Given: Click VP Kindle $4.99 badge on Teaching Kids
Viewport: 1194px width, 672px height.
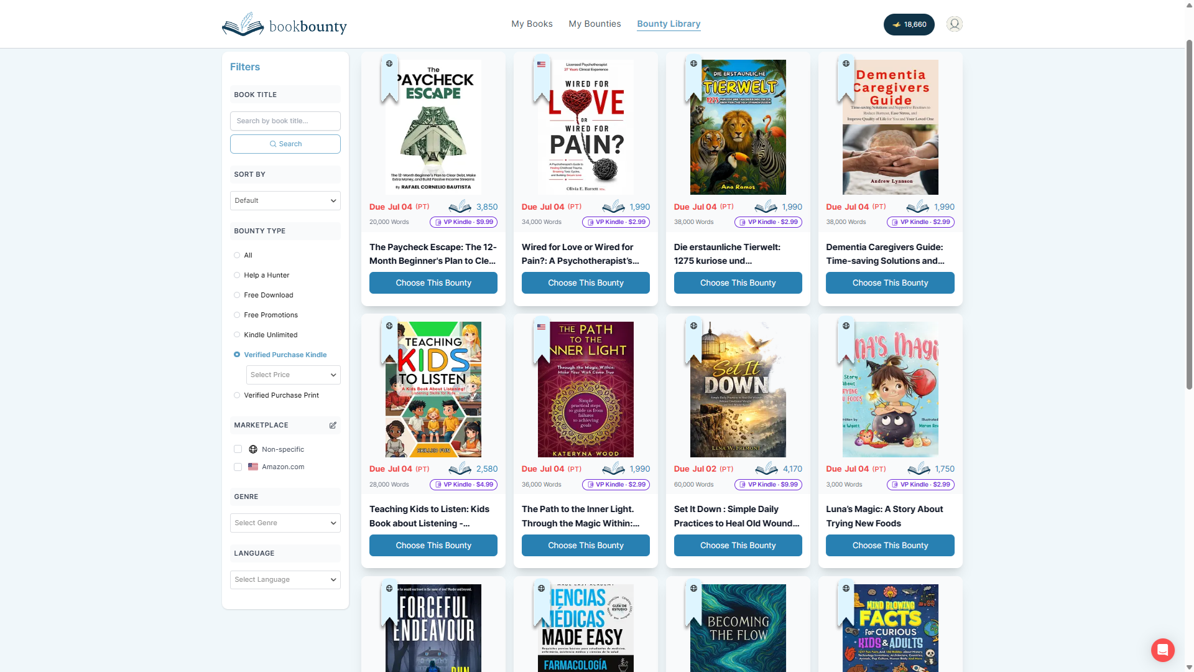Looking at the screenshot, I should click(463, 485).
